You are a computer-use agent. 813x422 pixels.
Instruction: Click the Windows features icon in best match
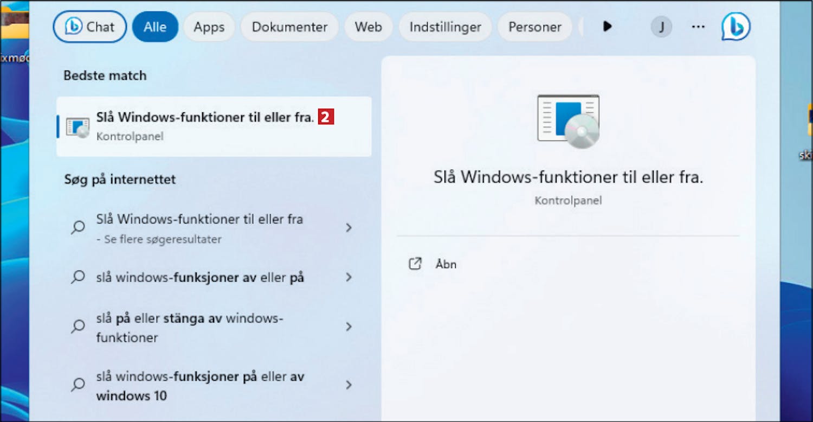(x=78, y=127)
